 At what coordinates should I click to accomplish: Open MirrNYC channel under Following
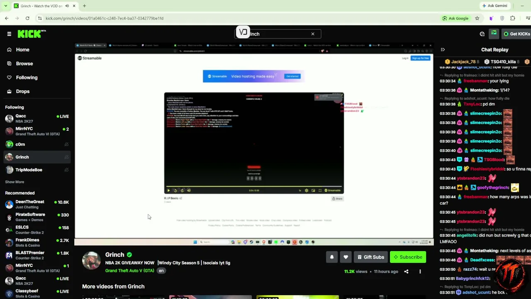click(x=37, y=131)
